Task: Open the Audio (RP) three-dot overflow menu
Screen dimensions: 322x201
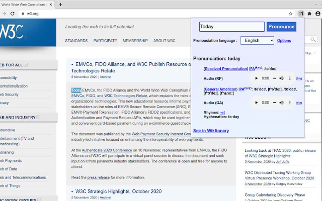Action: [x=289, y=78]
